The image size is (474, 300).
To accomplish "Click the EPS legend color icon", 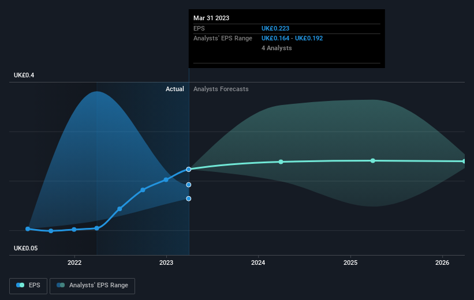I will [x=20, y=285].
